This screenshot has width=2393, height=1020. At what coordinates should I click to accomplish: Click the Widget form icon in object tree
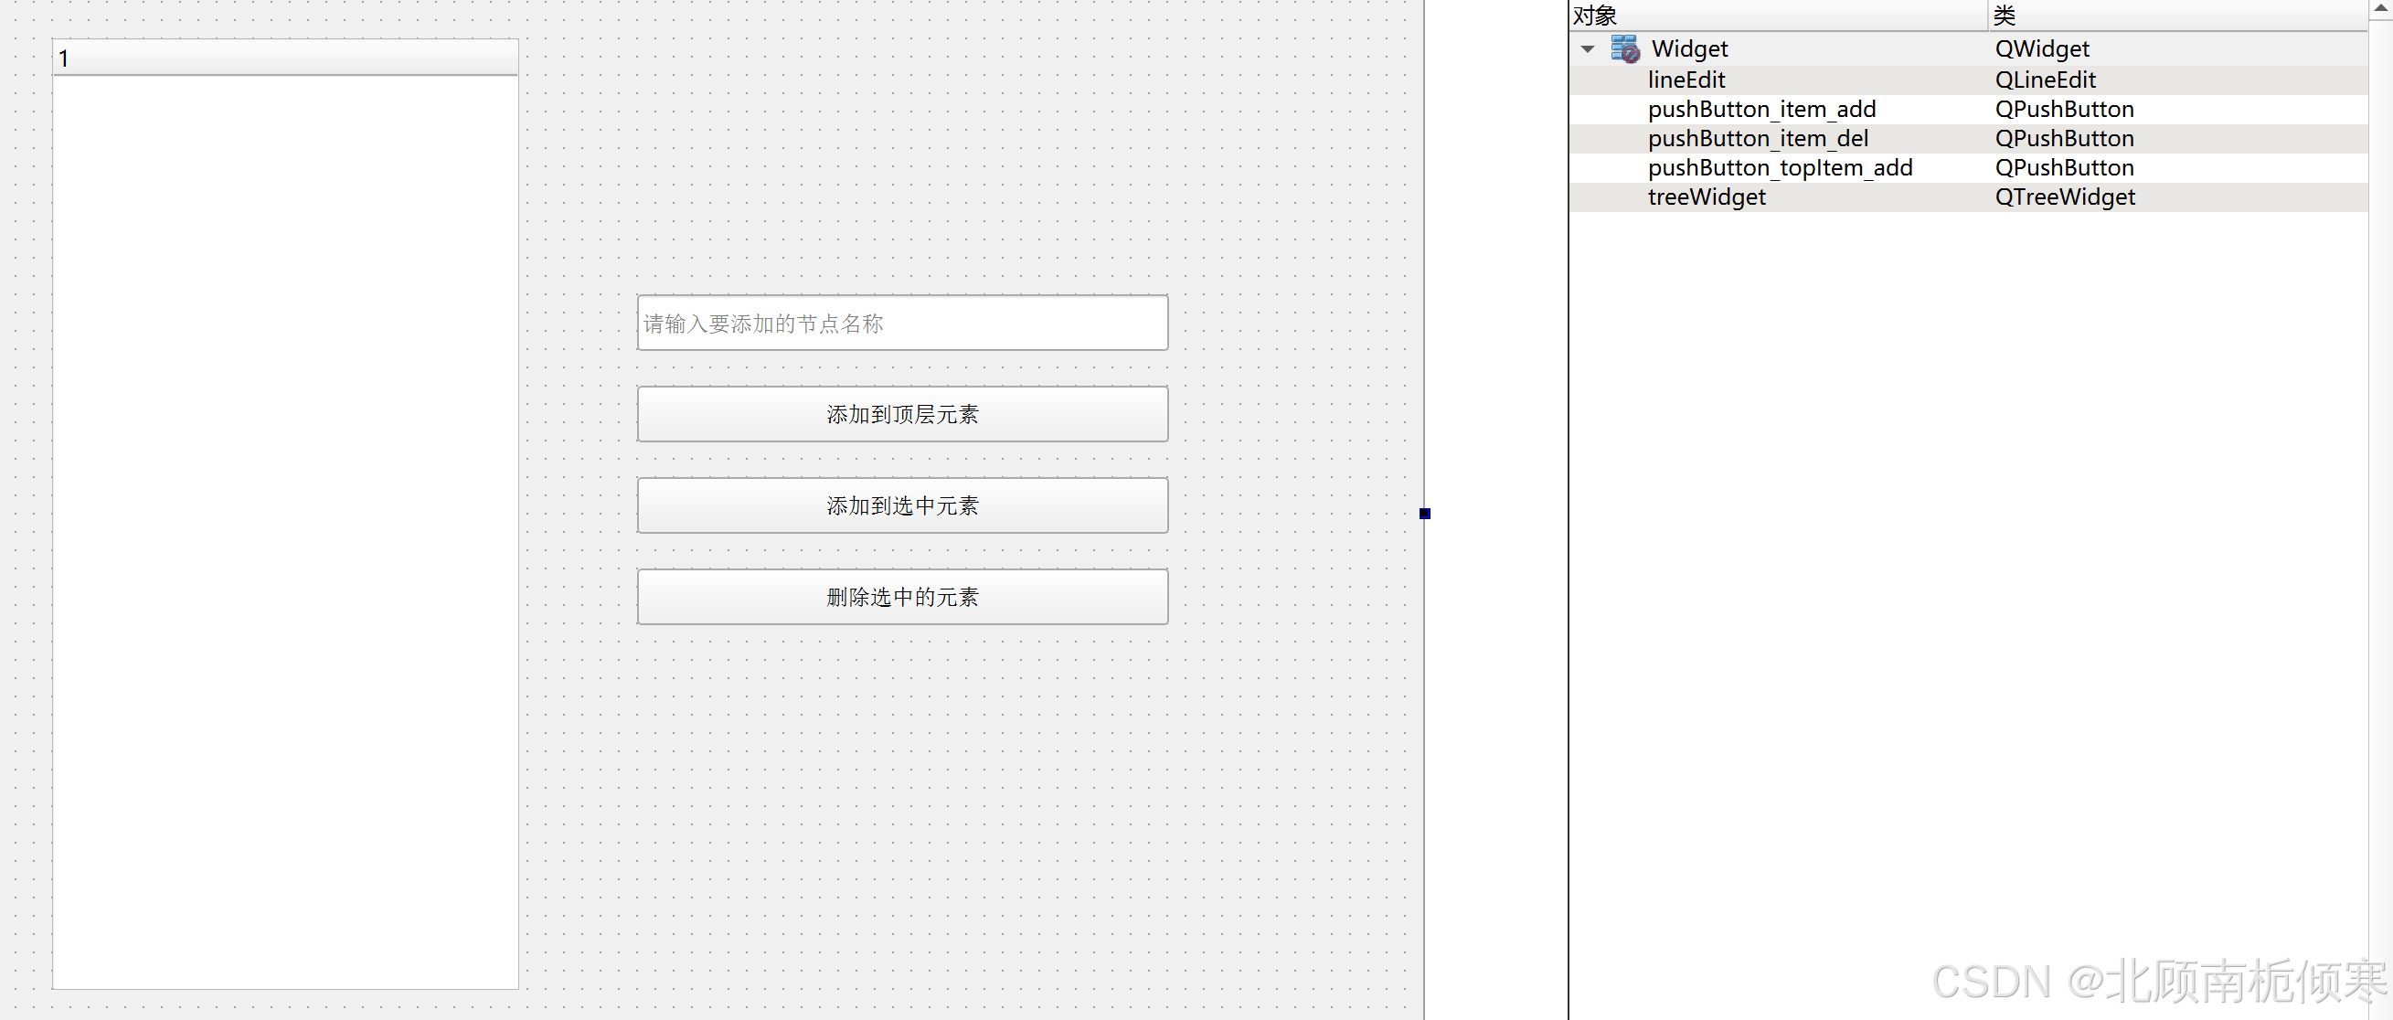(x=1625, y=48)
